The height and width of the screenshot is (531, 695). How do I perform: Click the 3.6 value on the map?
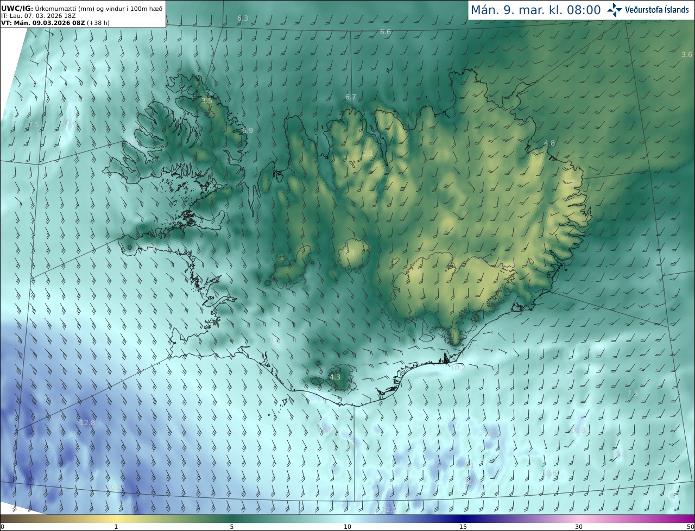687,54
